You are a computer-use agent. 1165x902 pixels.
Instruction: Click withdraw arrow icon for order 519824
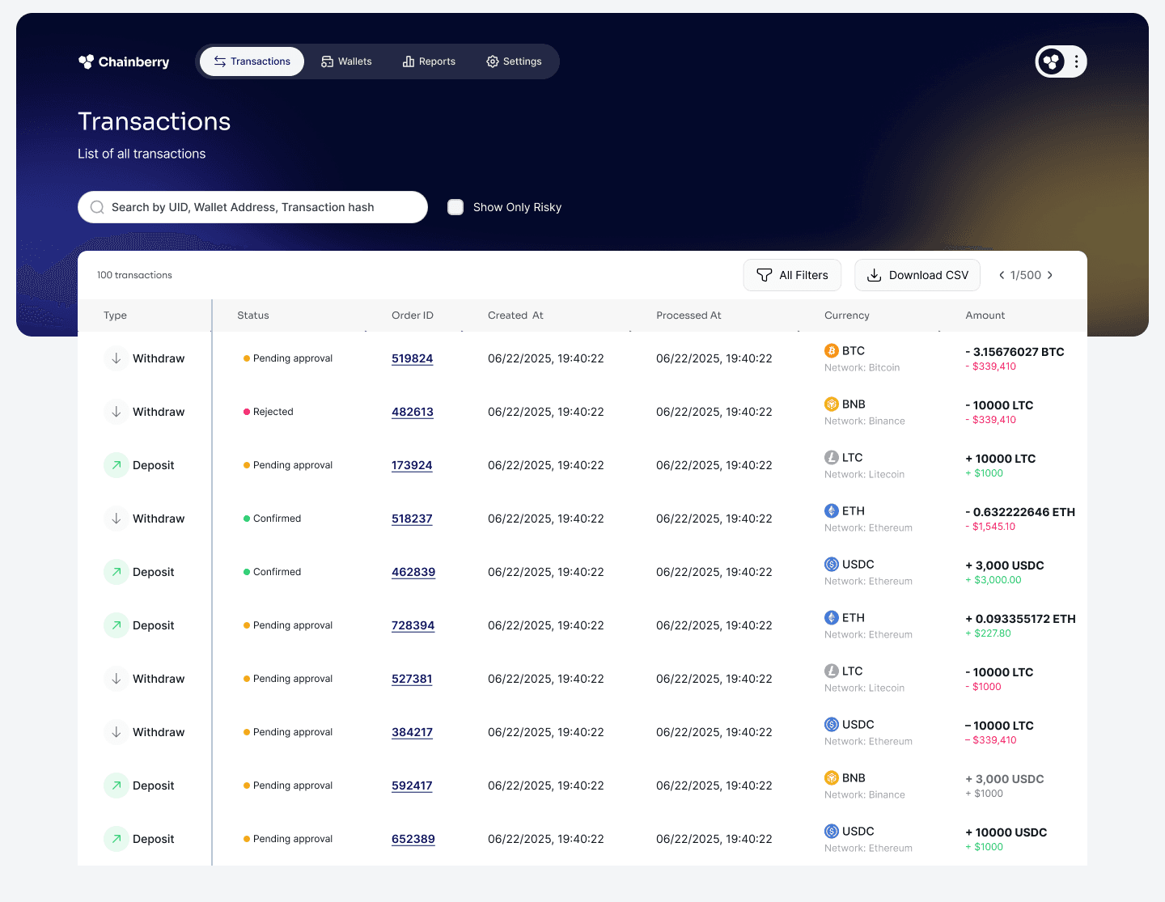[x=116, y=358]
